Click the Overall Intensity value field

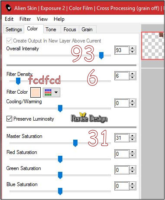122,50
